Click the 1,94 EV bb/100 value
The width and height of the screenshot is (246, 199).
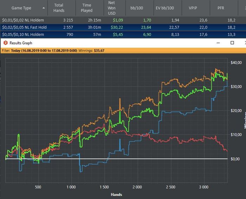click(x=175, y=20)
